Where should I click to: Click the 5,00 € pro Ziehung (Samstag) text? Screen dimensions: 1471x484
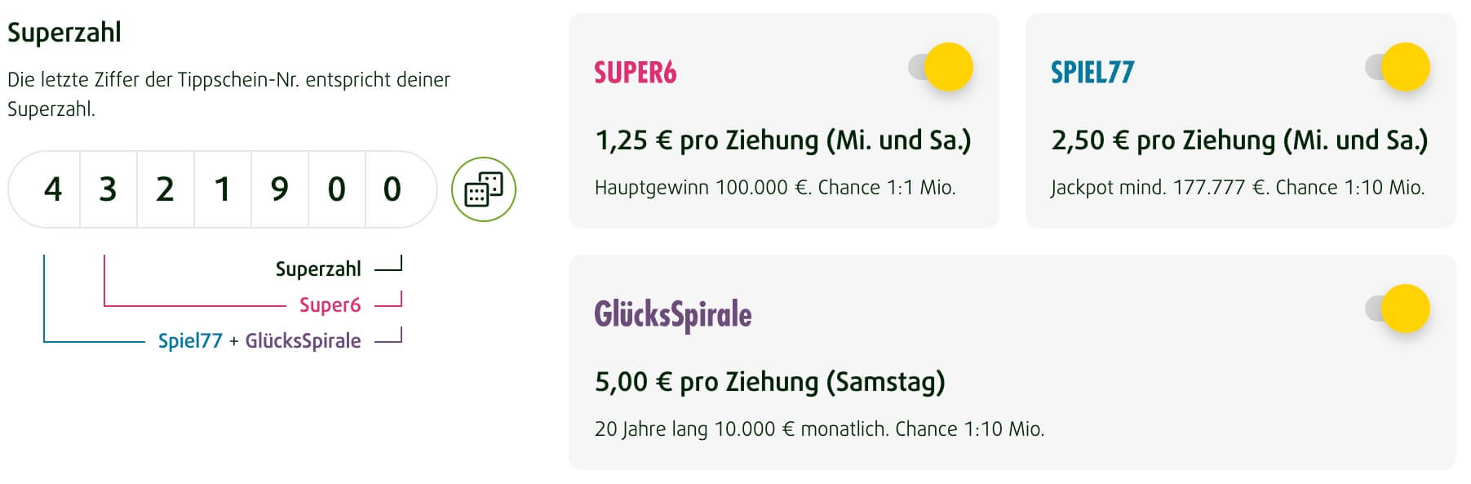tap(769, 382)
